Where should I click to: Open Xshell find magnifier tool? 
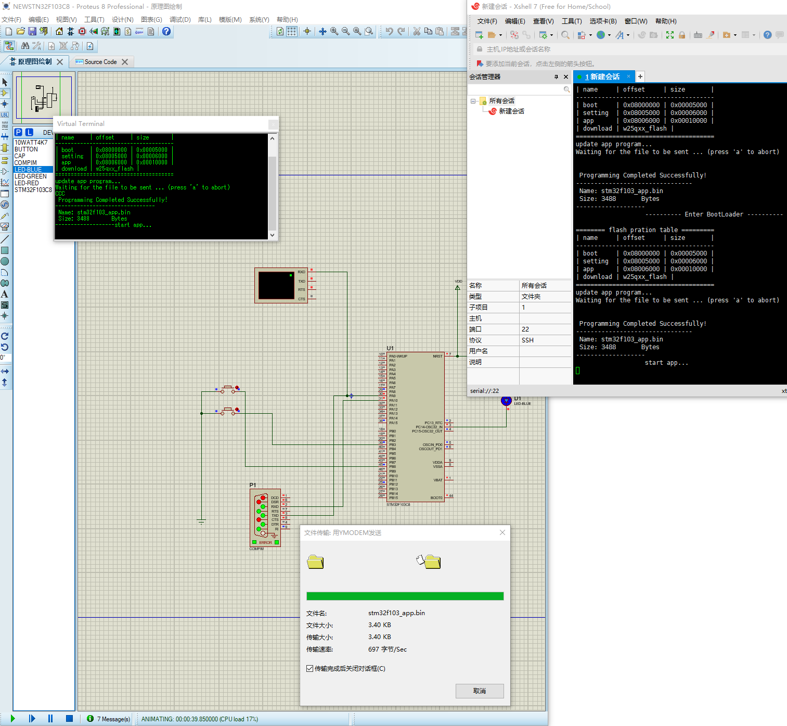coord(565,35)
